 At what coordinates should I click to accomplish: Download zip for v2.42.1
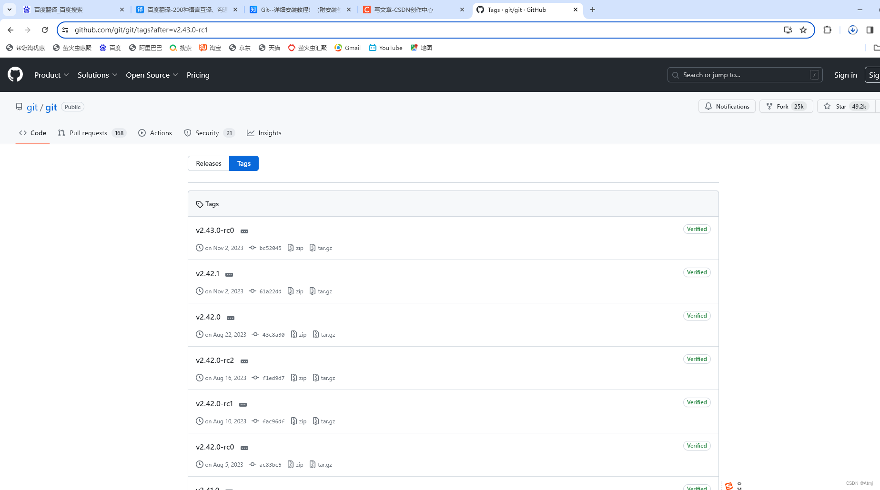tap(295, 291)
